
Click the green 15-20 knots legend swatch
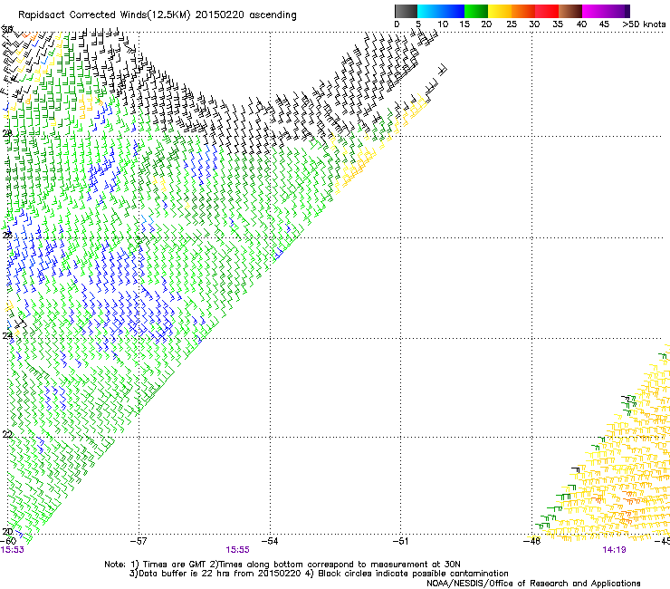(476, 11)
